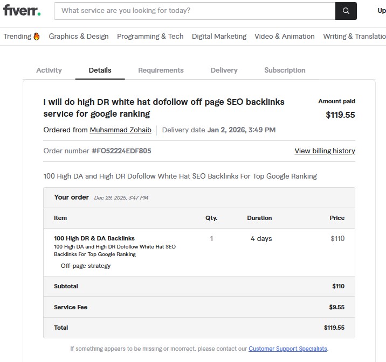Screen dimensions: 386x362
Task: Open the Trending category
Action: point(17,37)
